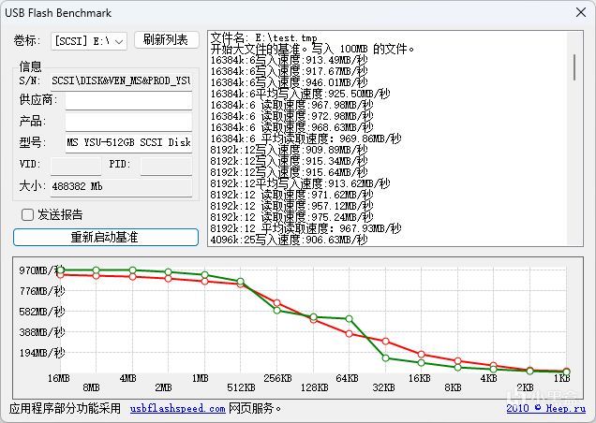
Task: Click the 1MB chart x-axis label
Action: pyautogui.click(x=200, y=378)
